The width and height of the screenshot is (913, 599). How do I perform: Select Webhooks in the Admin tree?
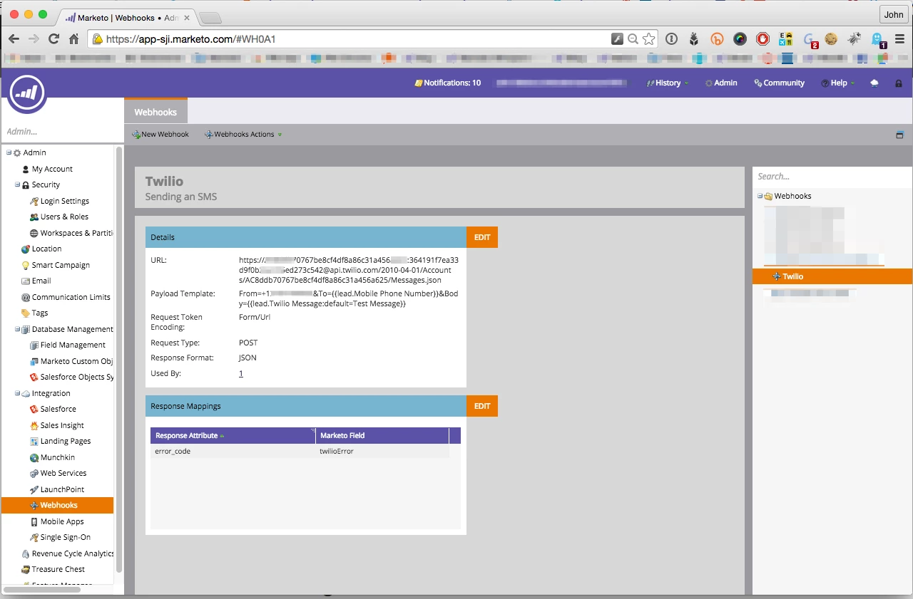57,505
